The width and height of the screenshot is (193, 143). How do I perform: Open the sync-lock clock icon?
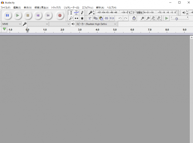pos(134,18)
